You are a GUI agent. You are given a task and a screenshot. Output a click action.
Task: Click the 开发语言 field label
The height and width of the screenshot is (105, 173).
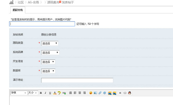[x=18, y=61]
